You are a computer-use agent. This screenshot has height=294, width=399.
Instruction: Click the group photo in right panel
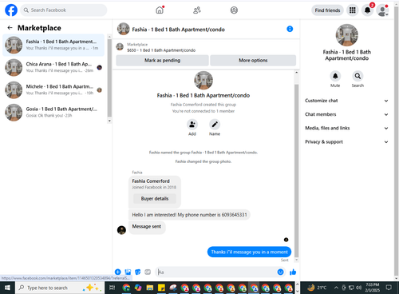[x=346, y=35]
